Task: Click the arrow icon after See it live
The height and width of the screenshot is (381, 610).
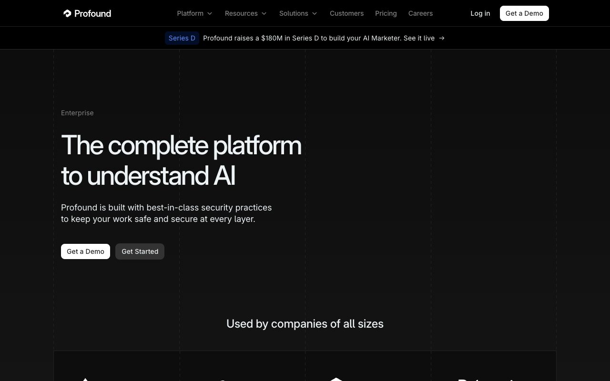Action: (x=442, y=38)
